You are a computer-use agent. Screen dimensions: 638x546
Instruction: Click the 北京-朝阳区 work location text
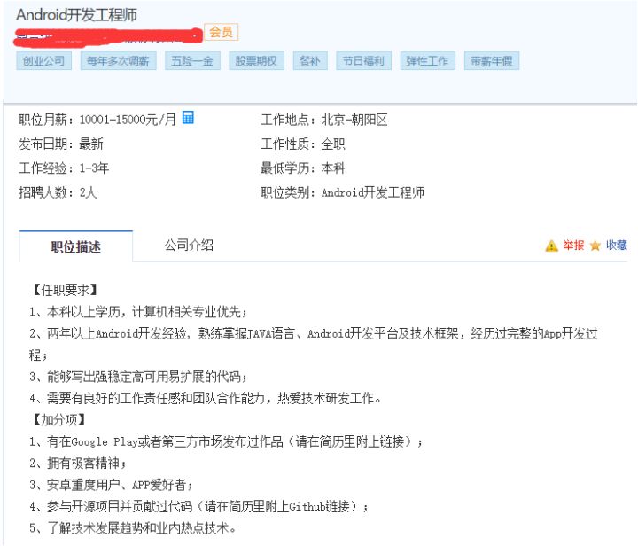click(354, 120)
